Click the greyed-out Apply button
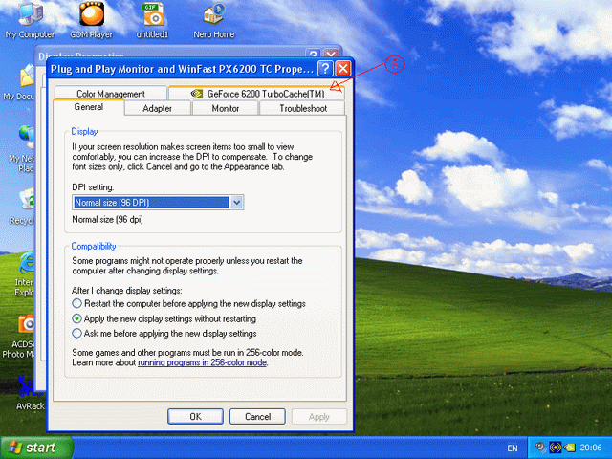This screenshot has height=459, width=612. (x=319, y=417)
